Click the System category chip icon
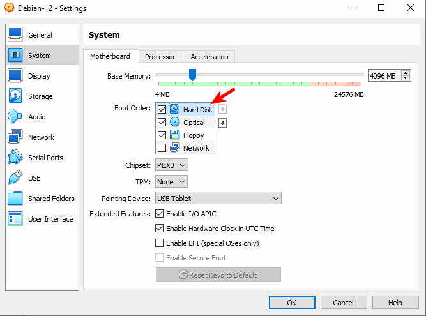Screen dimensions: 426x316 15,55
